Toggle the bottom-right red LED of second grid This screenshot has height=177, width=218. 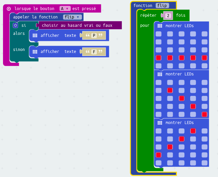click(x=204, y=114)
